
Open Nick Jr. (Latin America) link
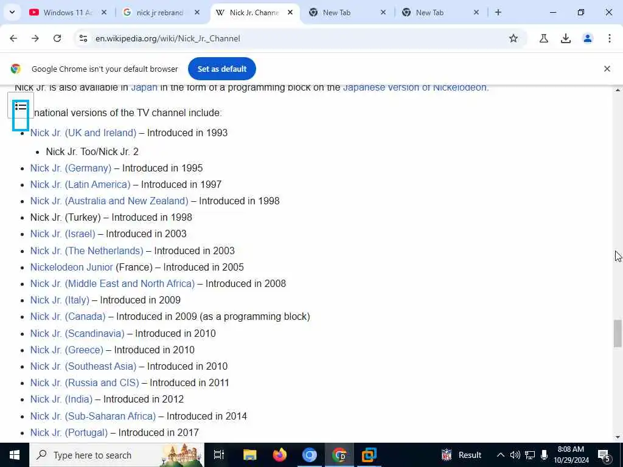(80, 184)
